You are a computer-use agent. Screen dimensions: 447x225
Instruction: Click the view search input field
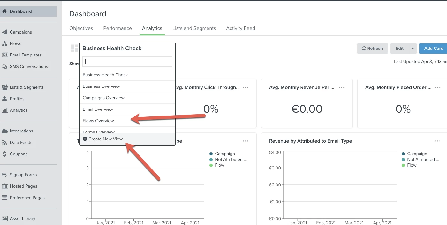[x=127, y=62]
